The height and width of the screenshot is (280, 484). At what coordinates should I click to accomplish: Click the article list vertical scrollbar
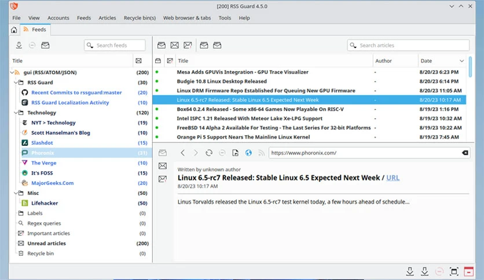pos(470,67)
